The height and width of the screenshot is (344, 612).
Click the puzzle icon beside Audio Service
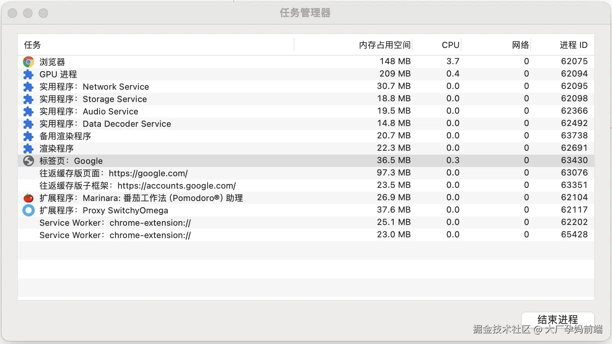29,111
